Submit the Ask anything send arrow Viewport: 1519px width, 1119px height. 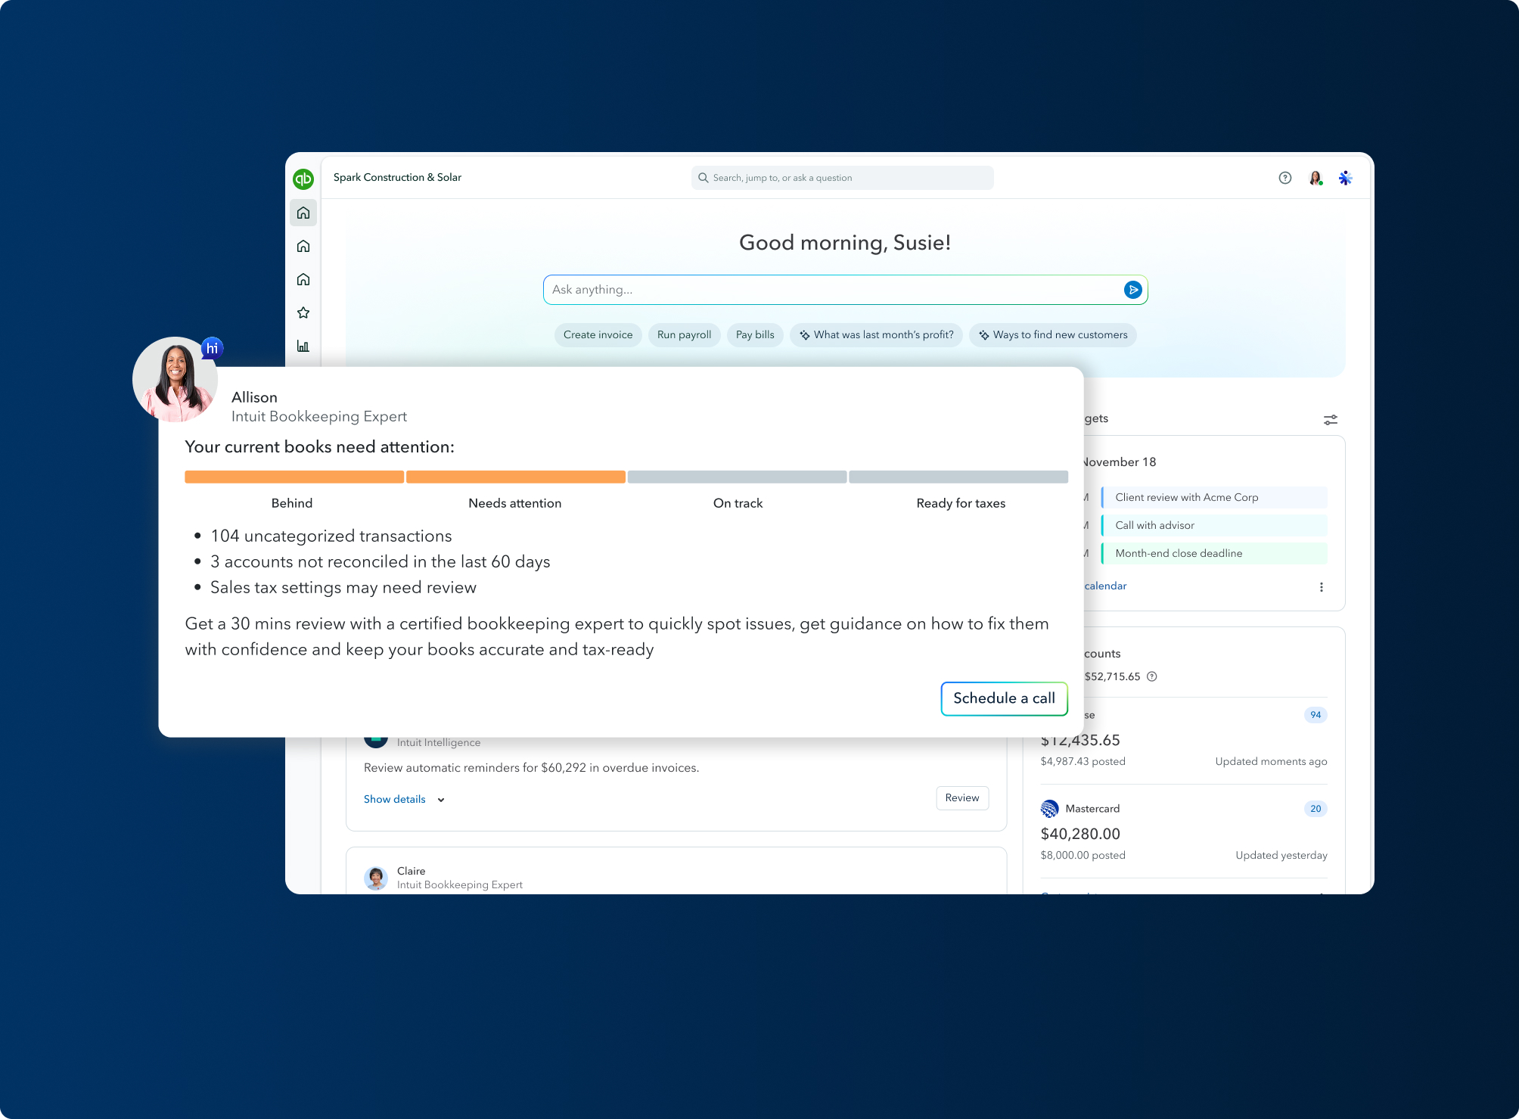click(1132, 290)
